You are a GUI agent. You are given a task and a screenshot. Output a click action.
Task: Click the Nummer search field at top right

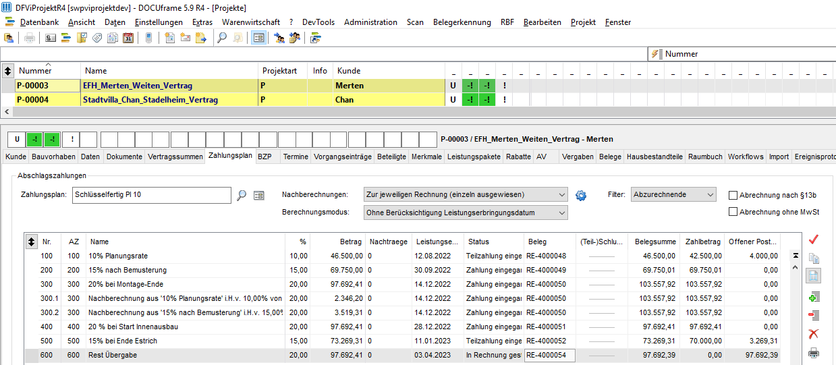pyautogui.click(x=741, y=54)
